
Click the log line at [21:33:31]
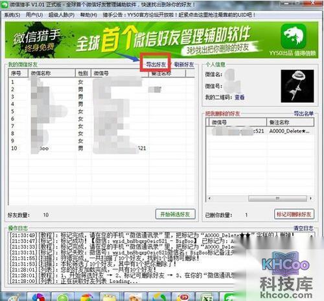tap(122, 253)
